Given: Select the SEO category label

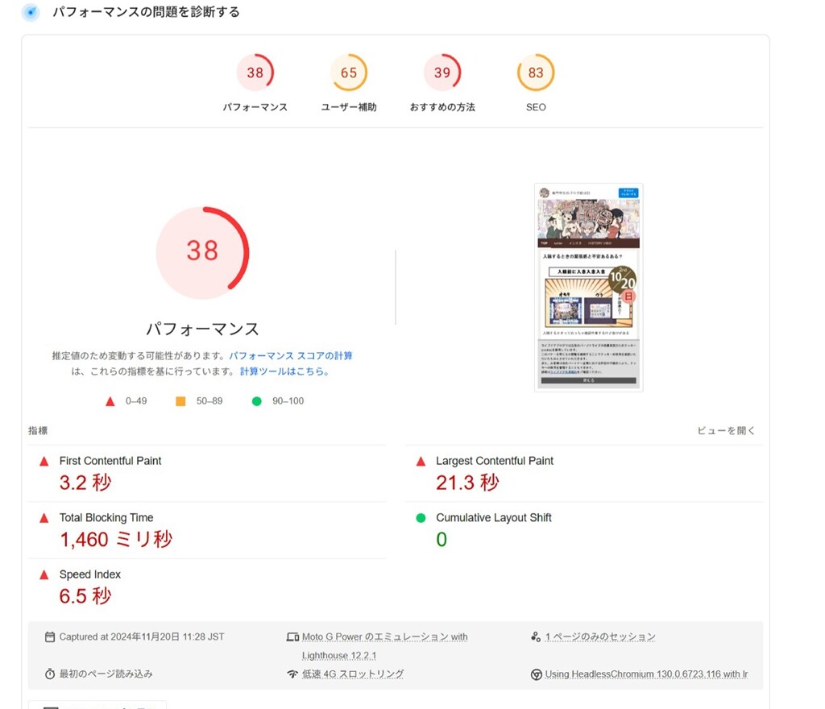Looking at the screenshot, I should tap(536, 107).
